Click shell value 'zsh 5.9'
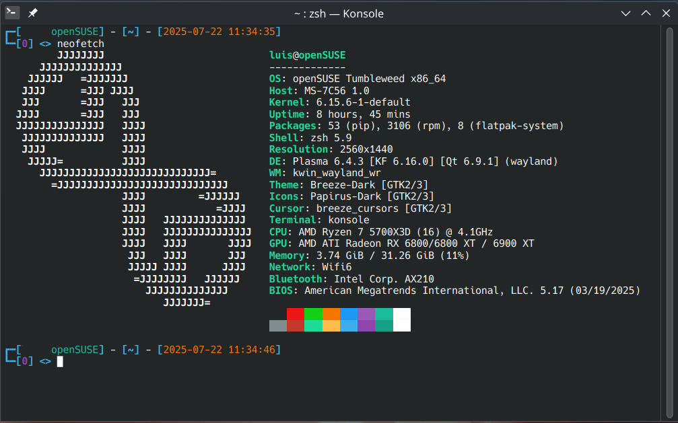678x423 pixels. coord(331,138)
